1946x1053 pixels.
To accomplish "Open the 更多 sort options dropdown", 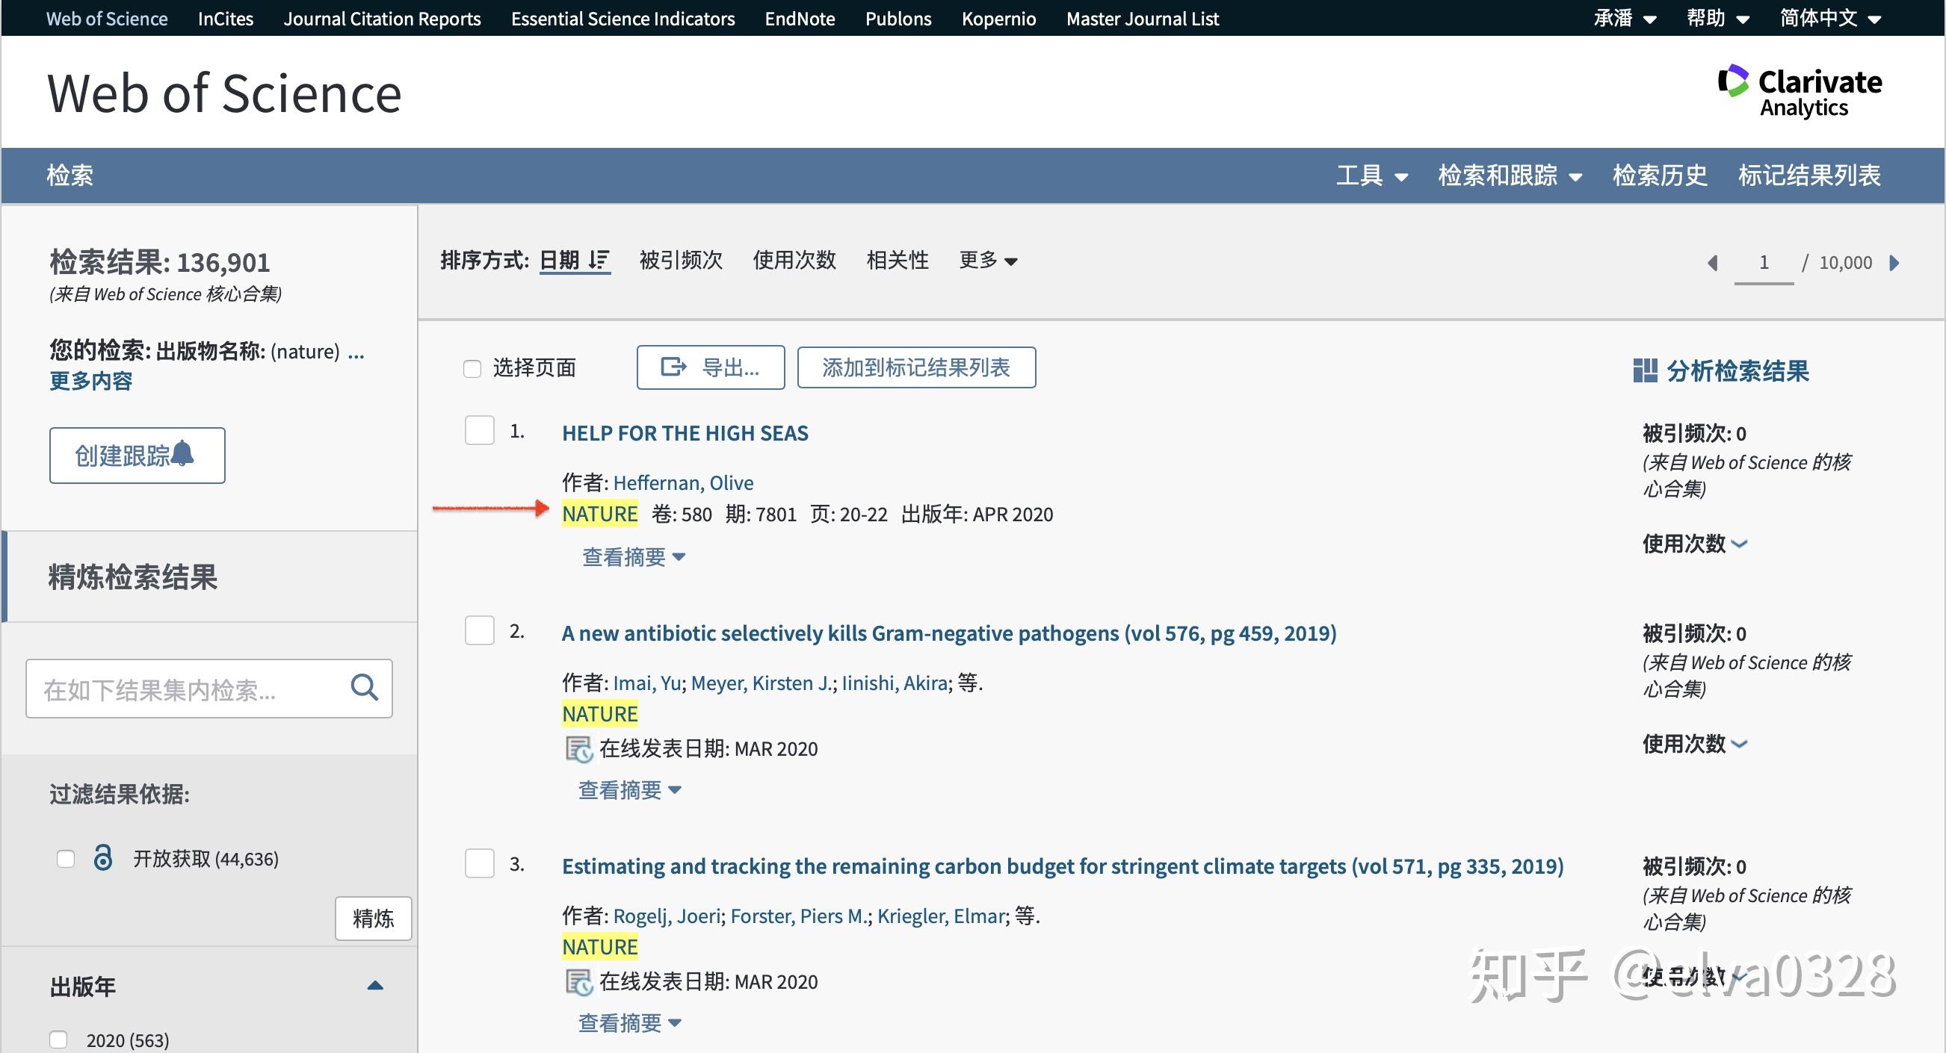I will (x=988, y=260).
